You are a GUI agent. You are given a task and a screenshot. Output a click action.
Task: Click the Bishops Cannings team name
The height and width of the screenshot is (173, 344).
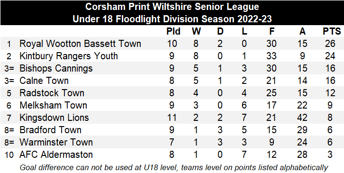click(x=56, y=68)
